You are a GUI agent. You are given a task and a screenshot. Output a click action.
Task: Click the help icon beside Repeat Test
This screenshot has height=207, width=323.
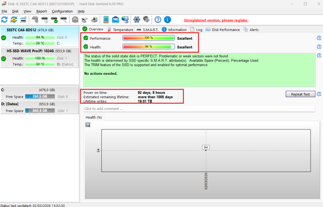tap(319, 94)
